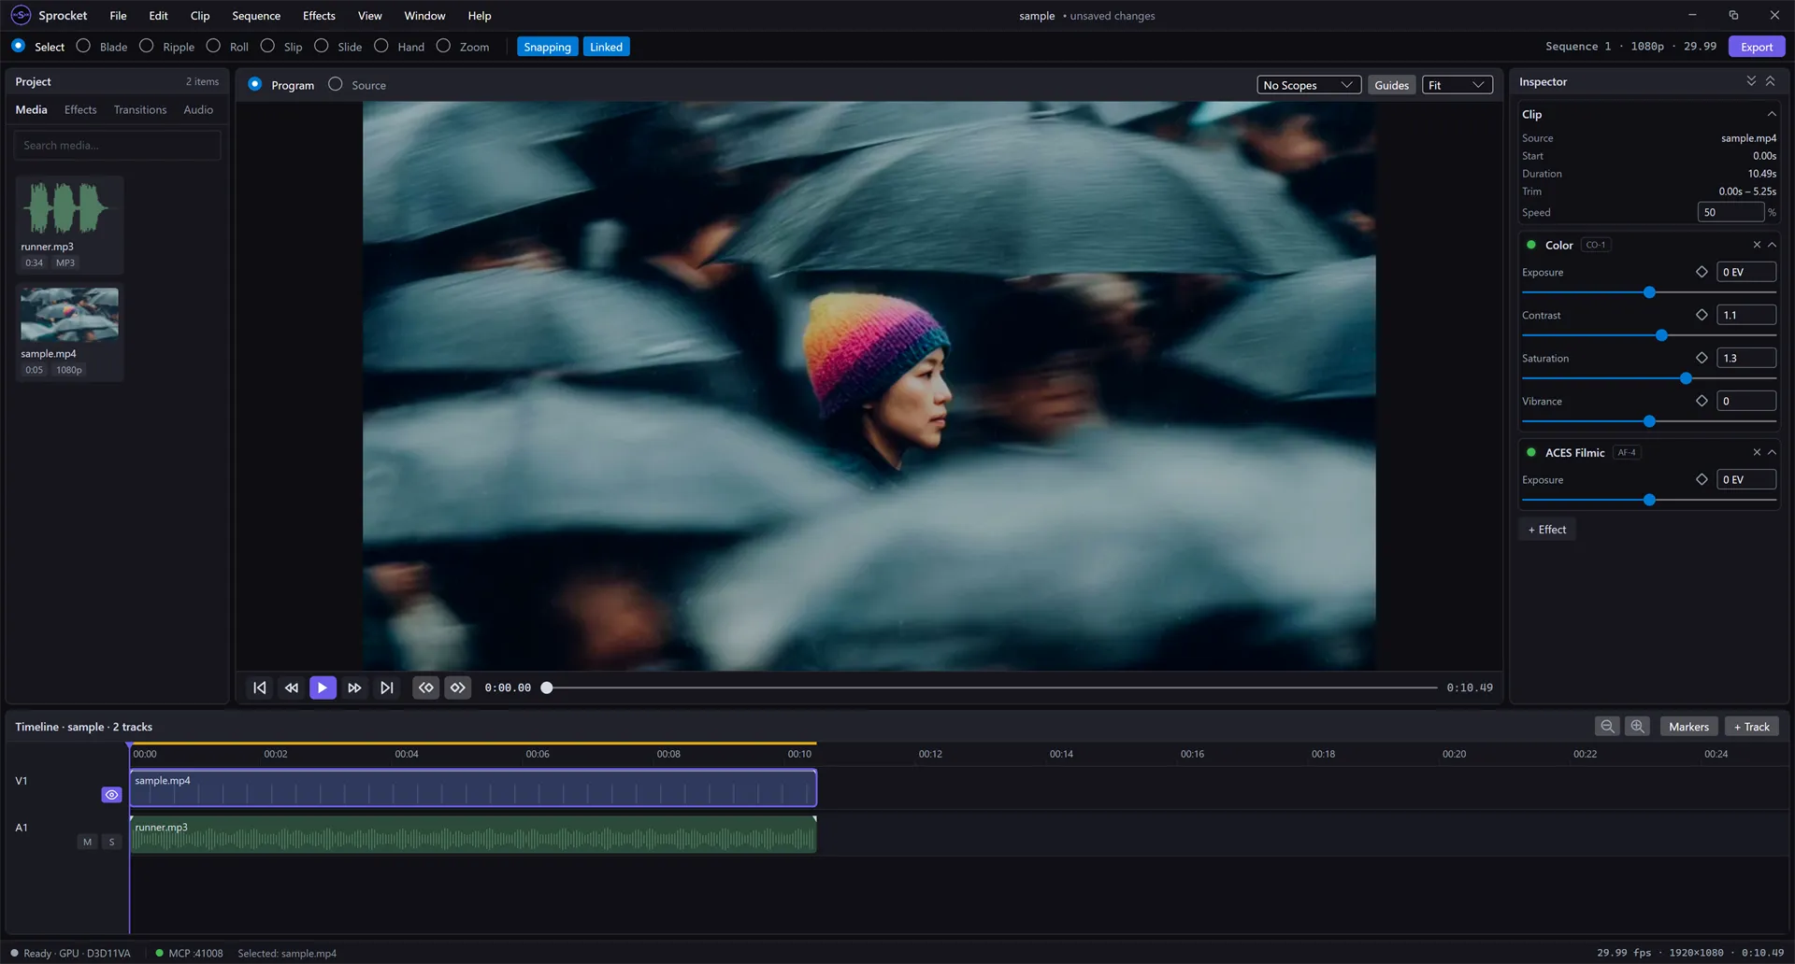Collapse the Clip section

(x=1772, y=114)
